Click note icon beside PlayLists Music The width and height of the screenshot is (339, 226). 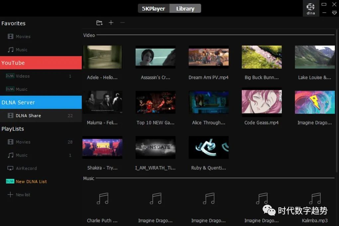10,155
